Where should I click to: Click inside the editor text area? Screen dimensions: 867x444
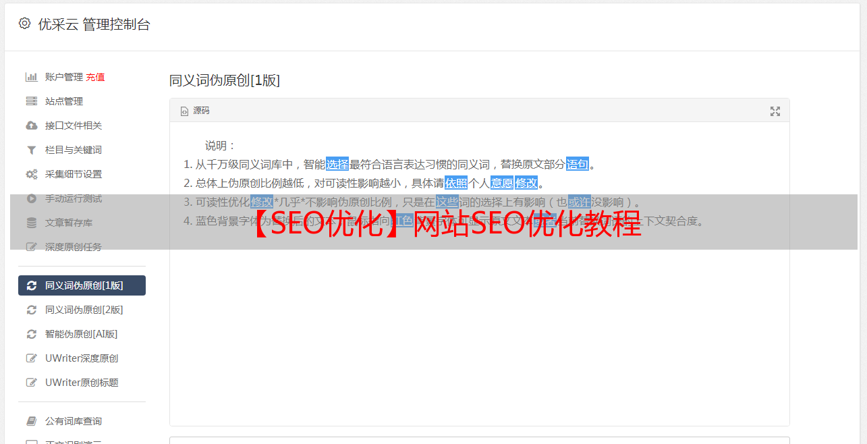[479, 324]
